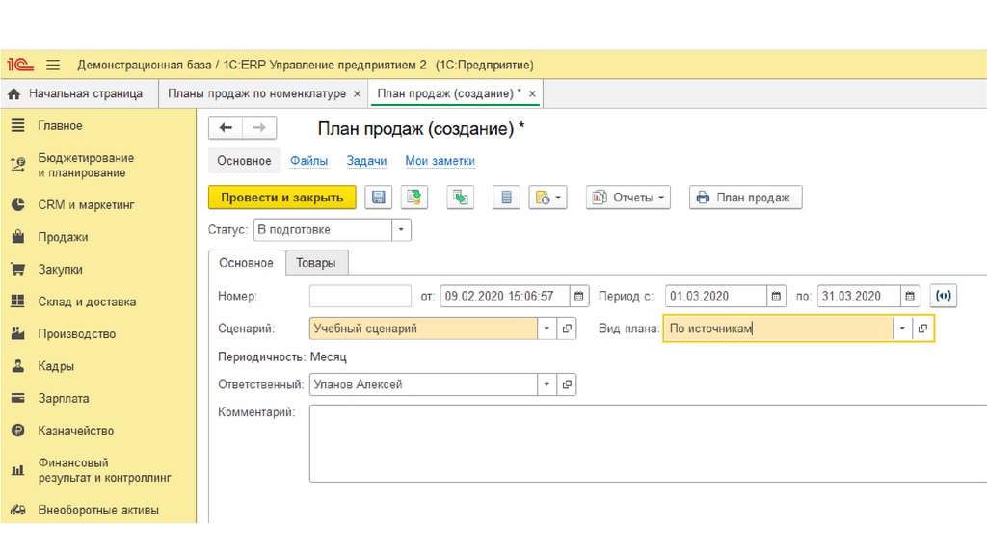Open the main menu hamburger icon
Viewport: 987px width, 553px height.
tap(53, 65)
